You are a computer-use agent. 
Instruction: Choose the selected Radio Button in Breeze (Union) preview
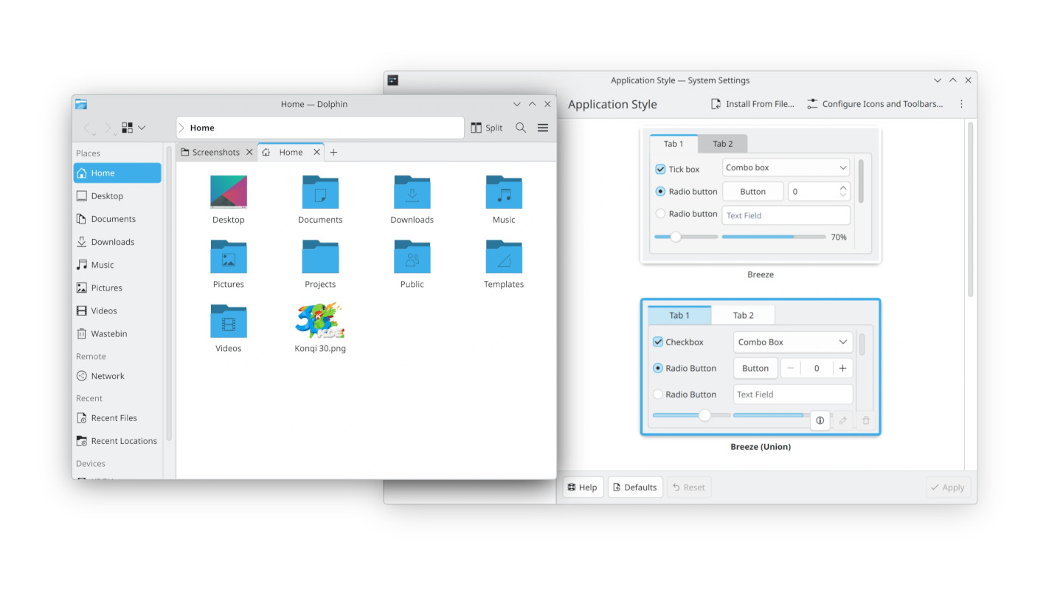(658, 368)
